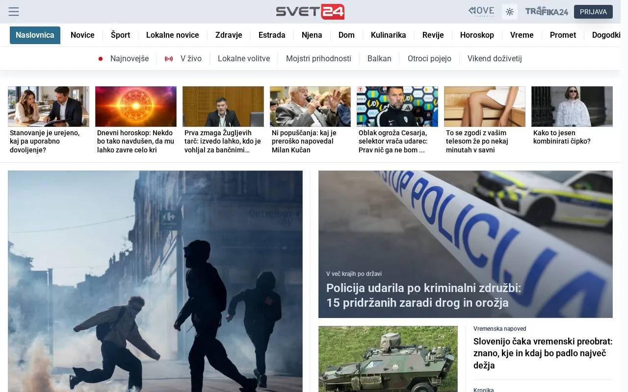Click the Vremenska napoved category label
Viewport: 628px width, 392px height.
click(500, 329)
